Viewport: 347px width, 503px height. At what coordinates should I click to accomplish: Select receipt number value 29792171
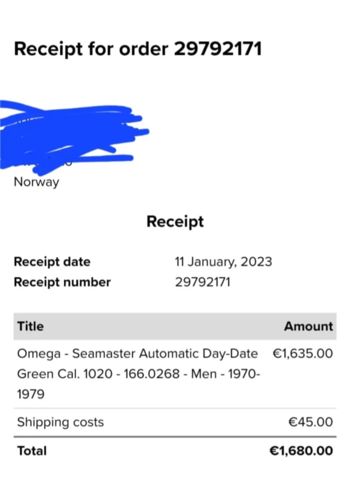(202, 282)
